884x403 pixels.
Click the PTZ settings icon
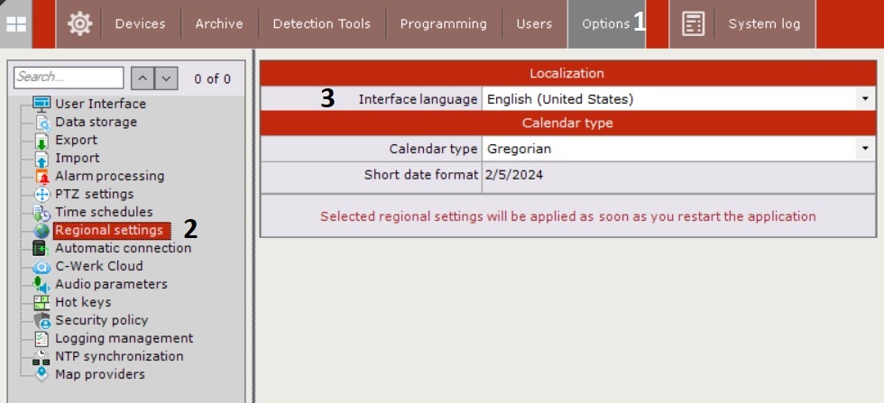[41, 194]
